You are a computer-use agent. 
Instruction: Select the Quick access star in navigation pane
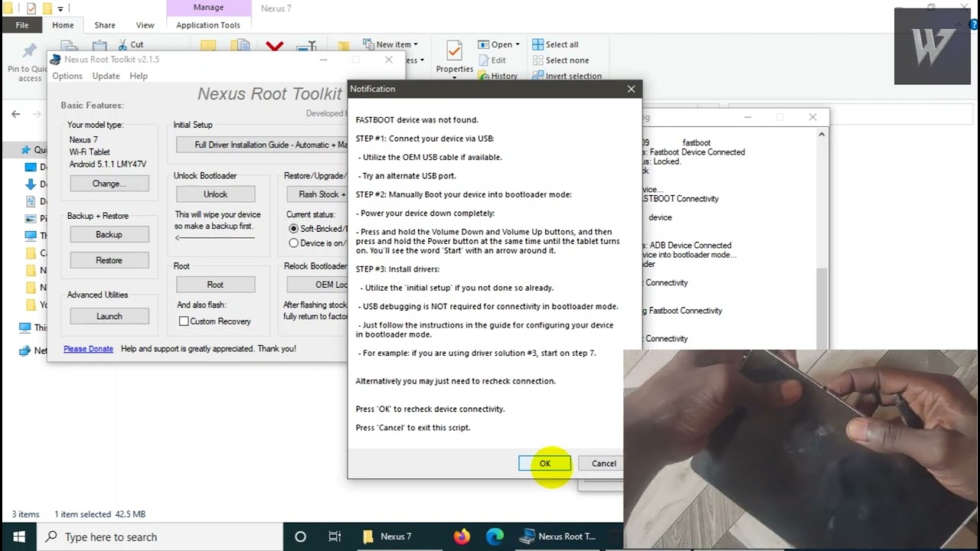27,150
